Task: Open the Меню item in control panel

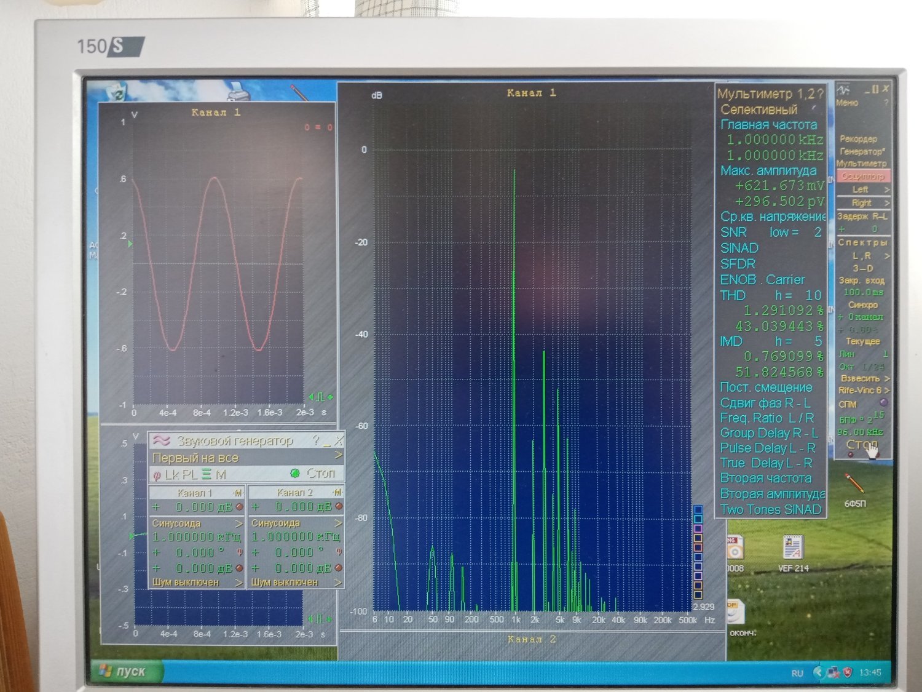Action: [x=847, y=103]
